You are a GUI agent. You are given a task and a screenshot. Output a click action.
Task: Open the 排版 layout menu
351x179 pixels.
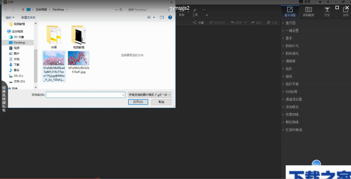pos(182,12)
